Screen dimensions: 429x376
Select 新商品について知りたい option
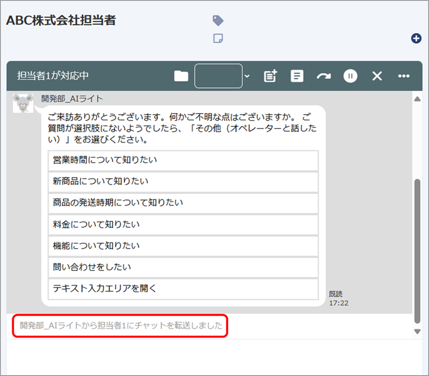coord(183,182)
